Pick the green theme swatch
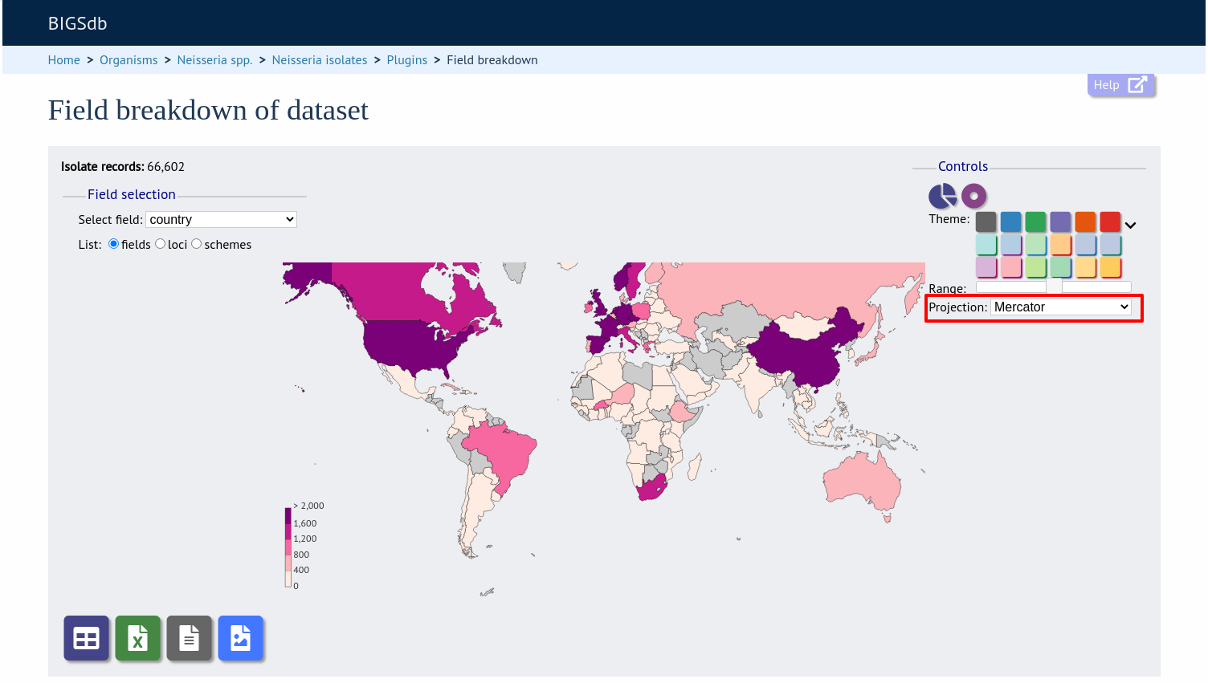1208x683 pixels. pyautogui.click(x=1036, y=222)
